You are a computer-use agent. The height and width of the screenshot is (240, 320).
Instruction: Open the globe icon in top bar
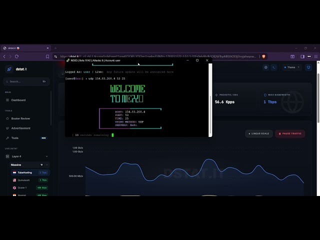[x=266, y=67]
